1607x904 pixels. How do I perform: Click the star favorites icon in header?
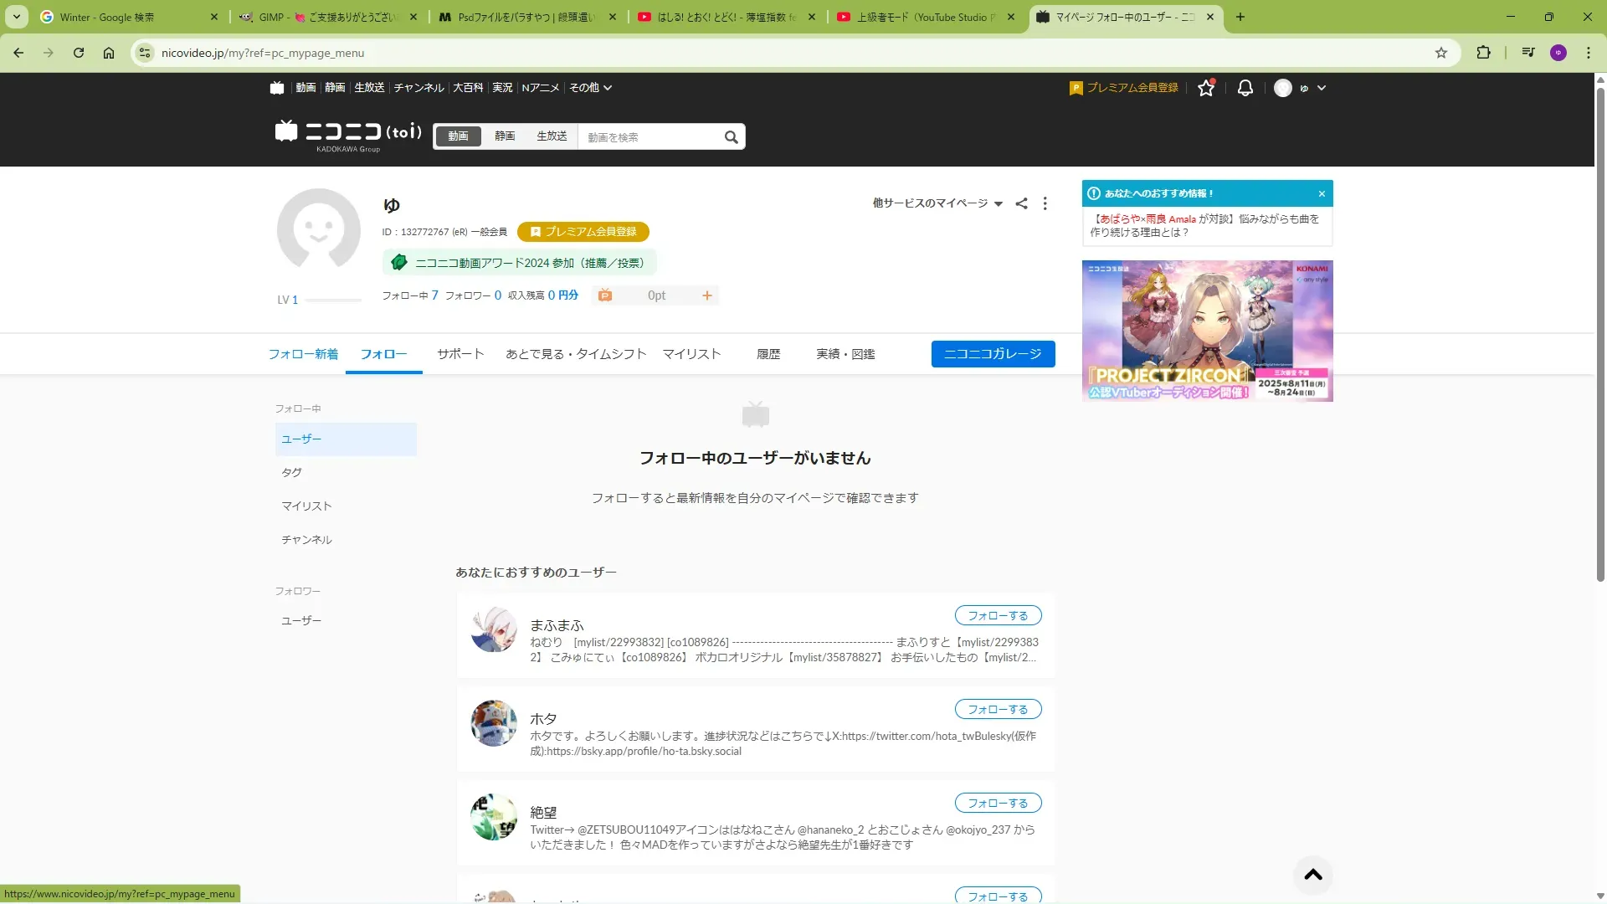pyautogui.click(x=1205, y=88)
